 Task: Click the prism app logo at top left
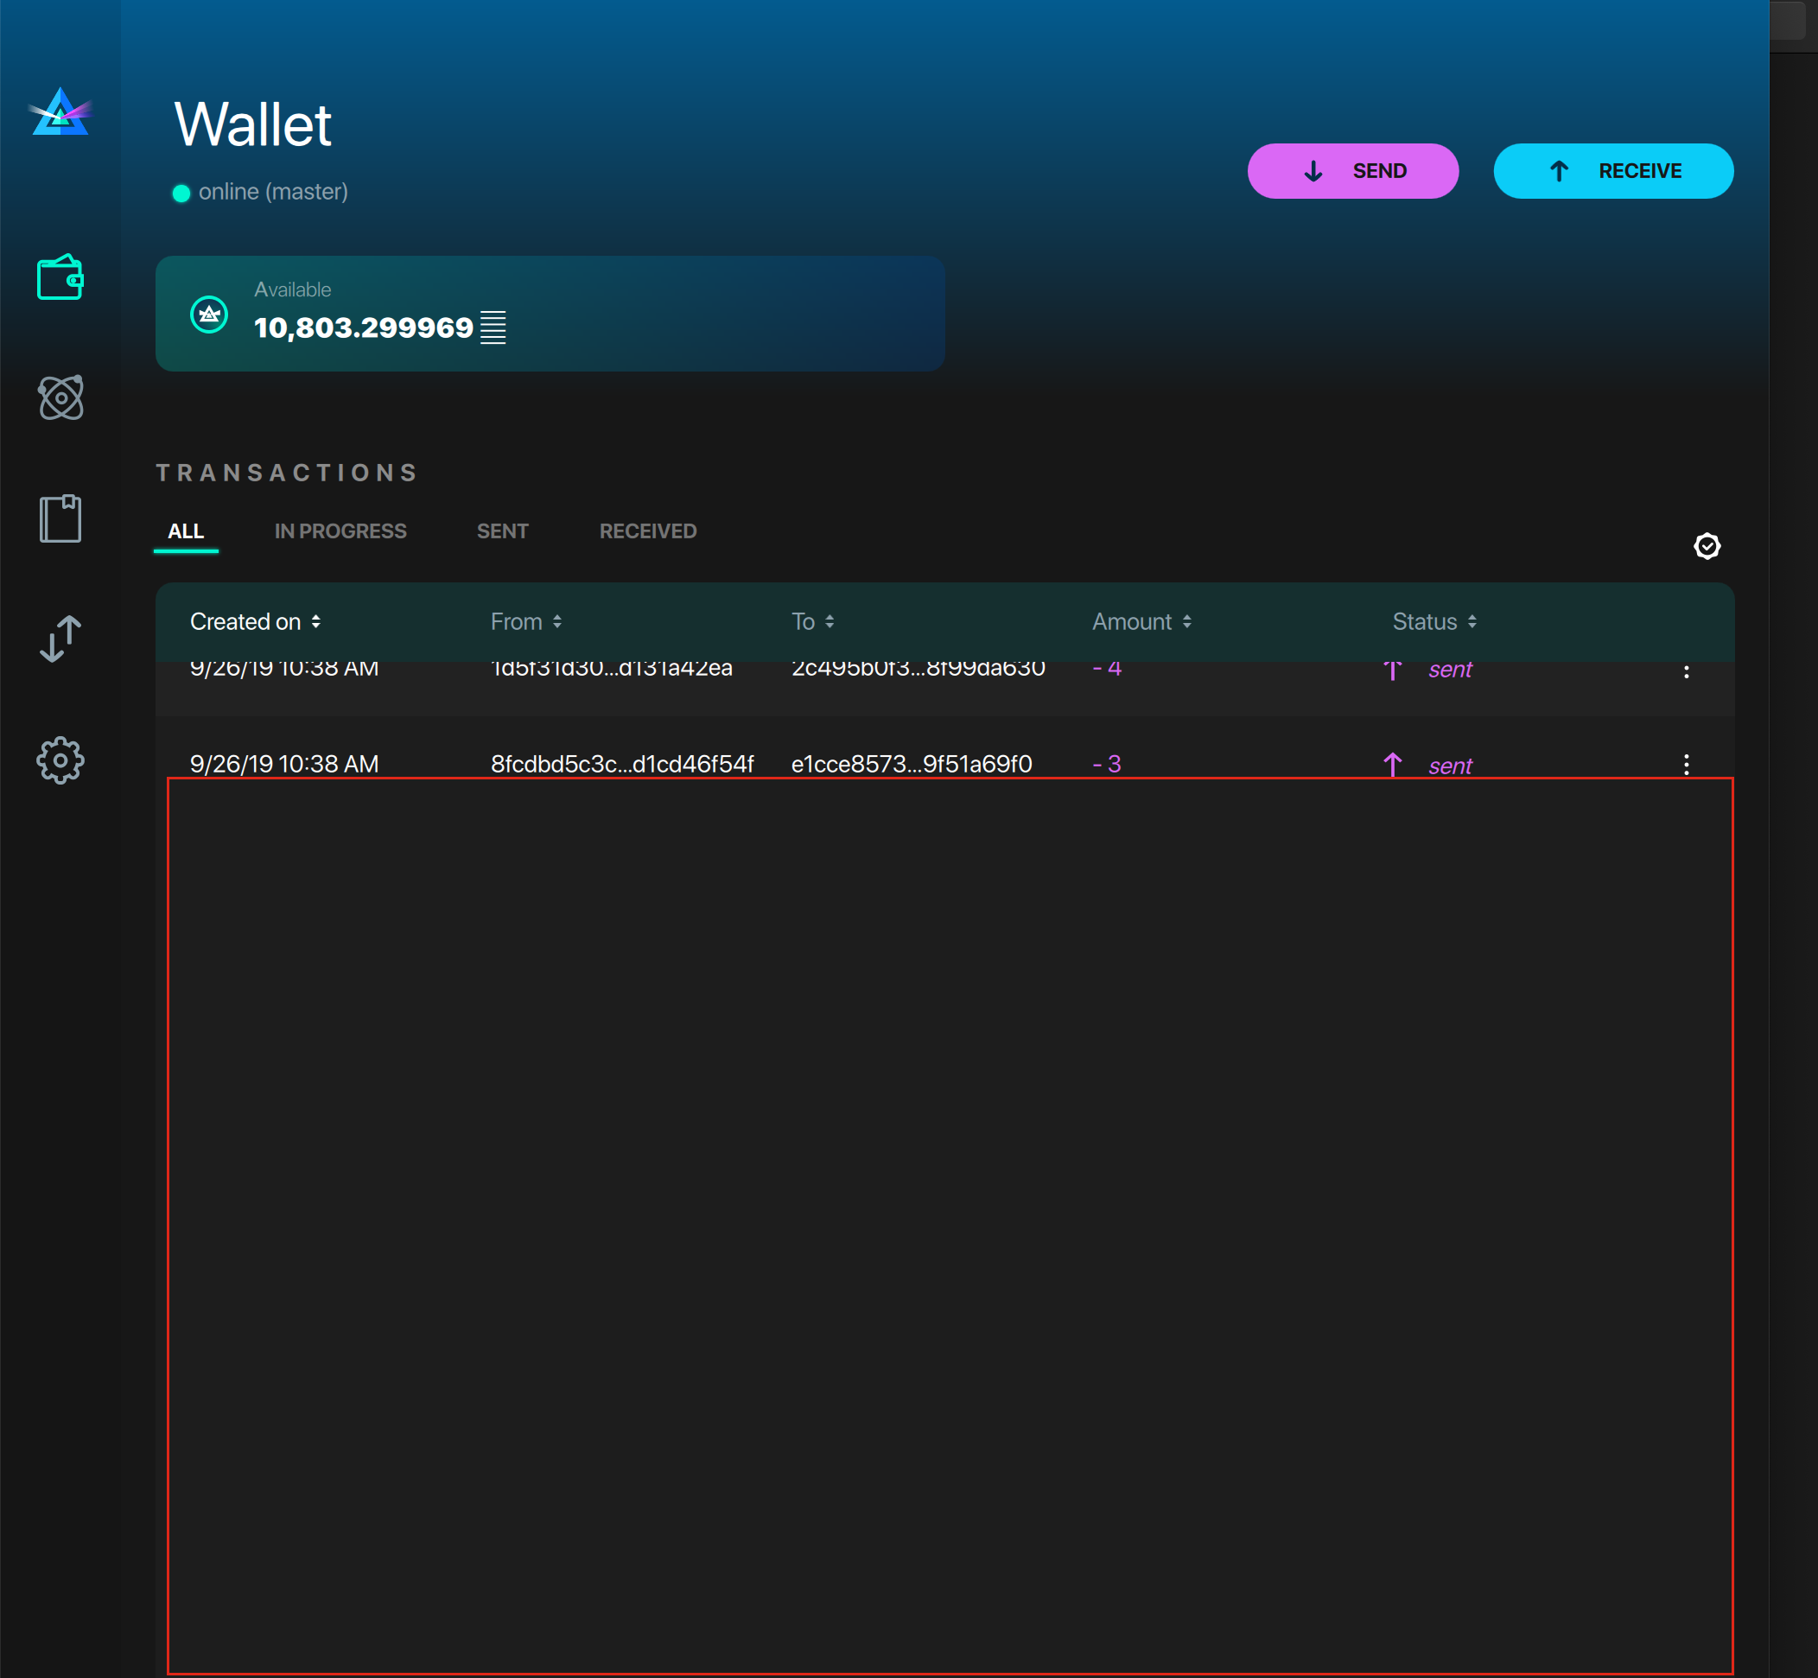[60, 111]
